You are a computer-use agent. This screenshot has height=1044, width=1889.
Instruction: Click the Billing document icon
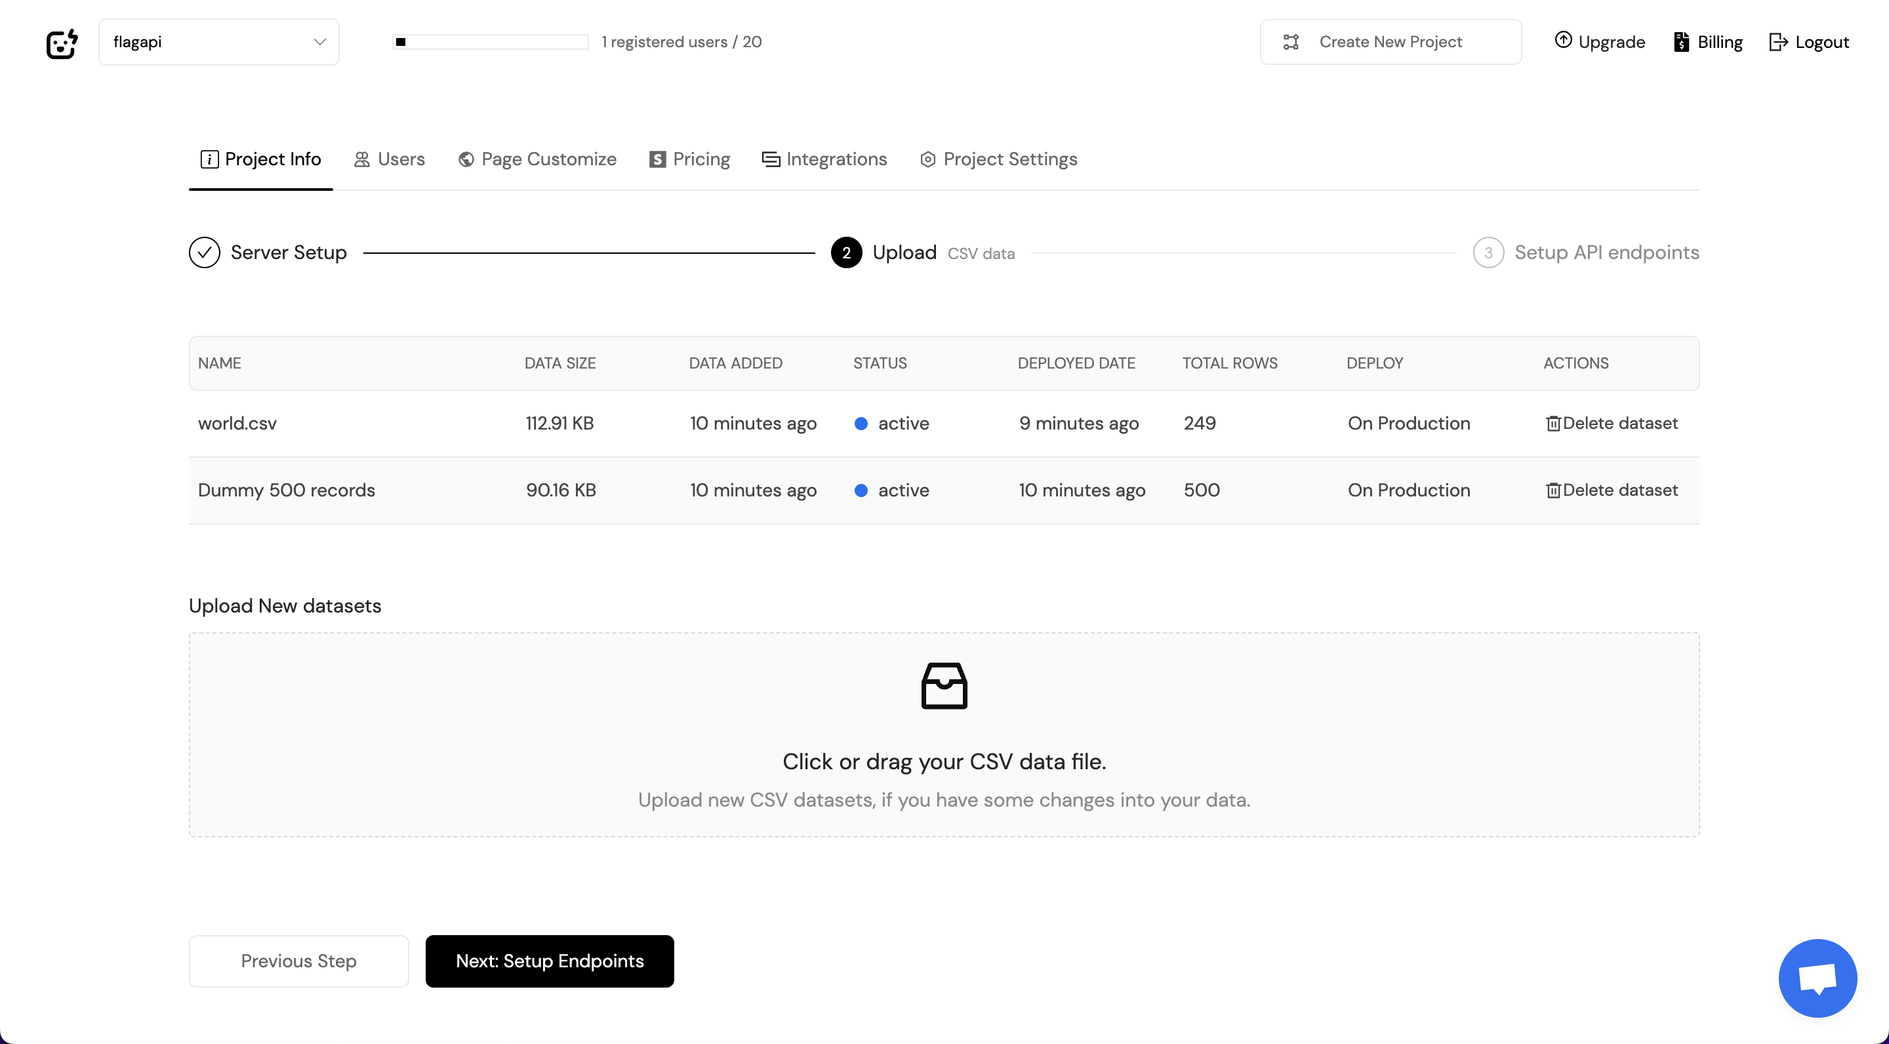coord(1682,42)
